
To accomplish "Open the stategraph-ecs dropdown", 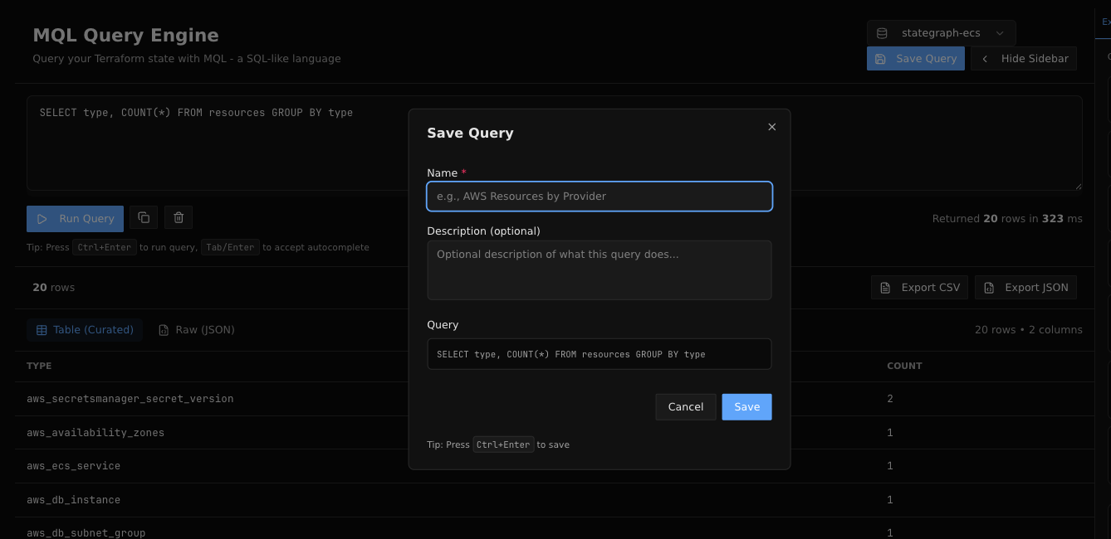I will click(941, 33).
